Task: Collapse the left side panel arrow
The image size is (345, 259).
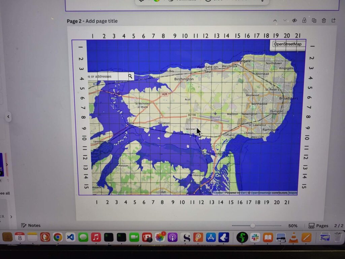Action: tap(8, 117)
